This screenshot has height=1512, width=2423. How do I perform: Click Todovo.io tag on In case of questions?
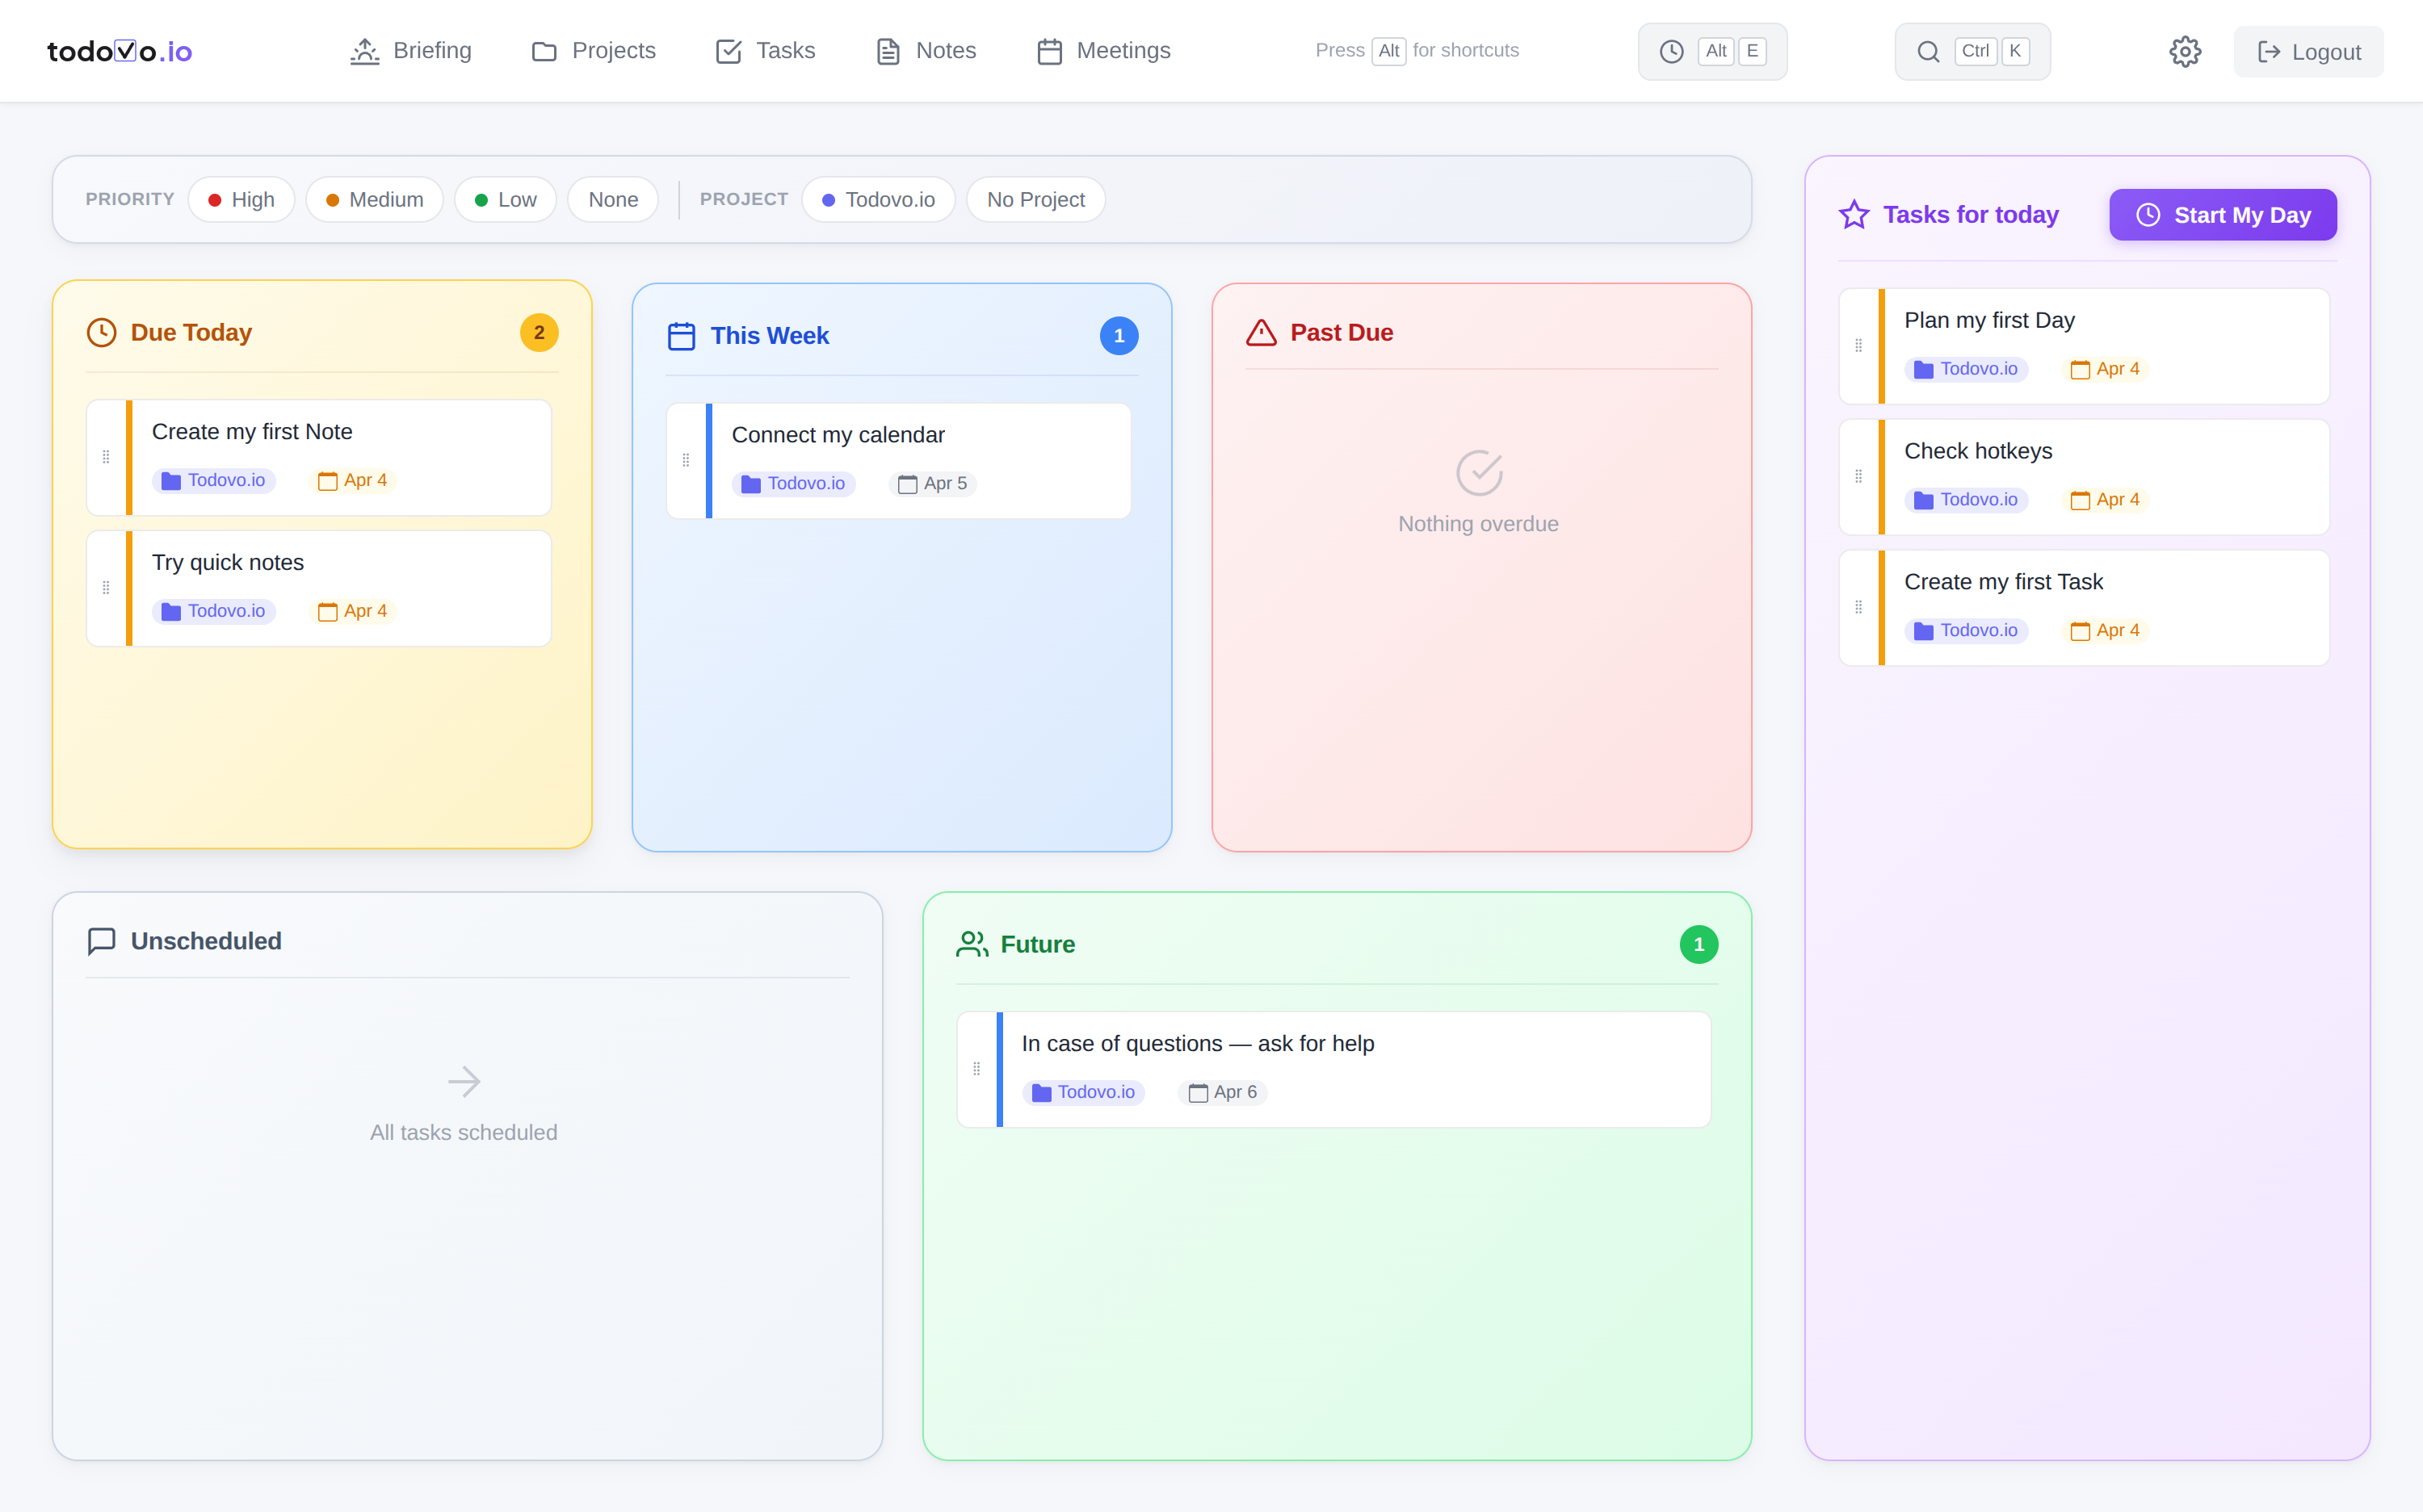[1083, 1092]
